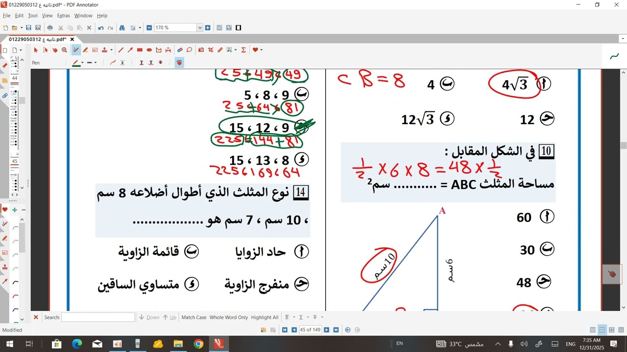Screen dimensions: 627x352
Task: Click the Undo arrow icon
Action: [101, 28]
